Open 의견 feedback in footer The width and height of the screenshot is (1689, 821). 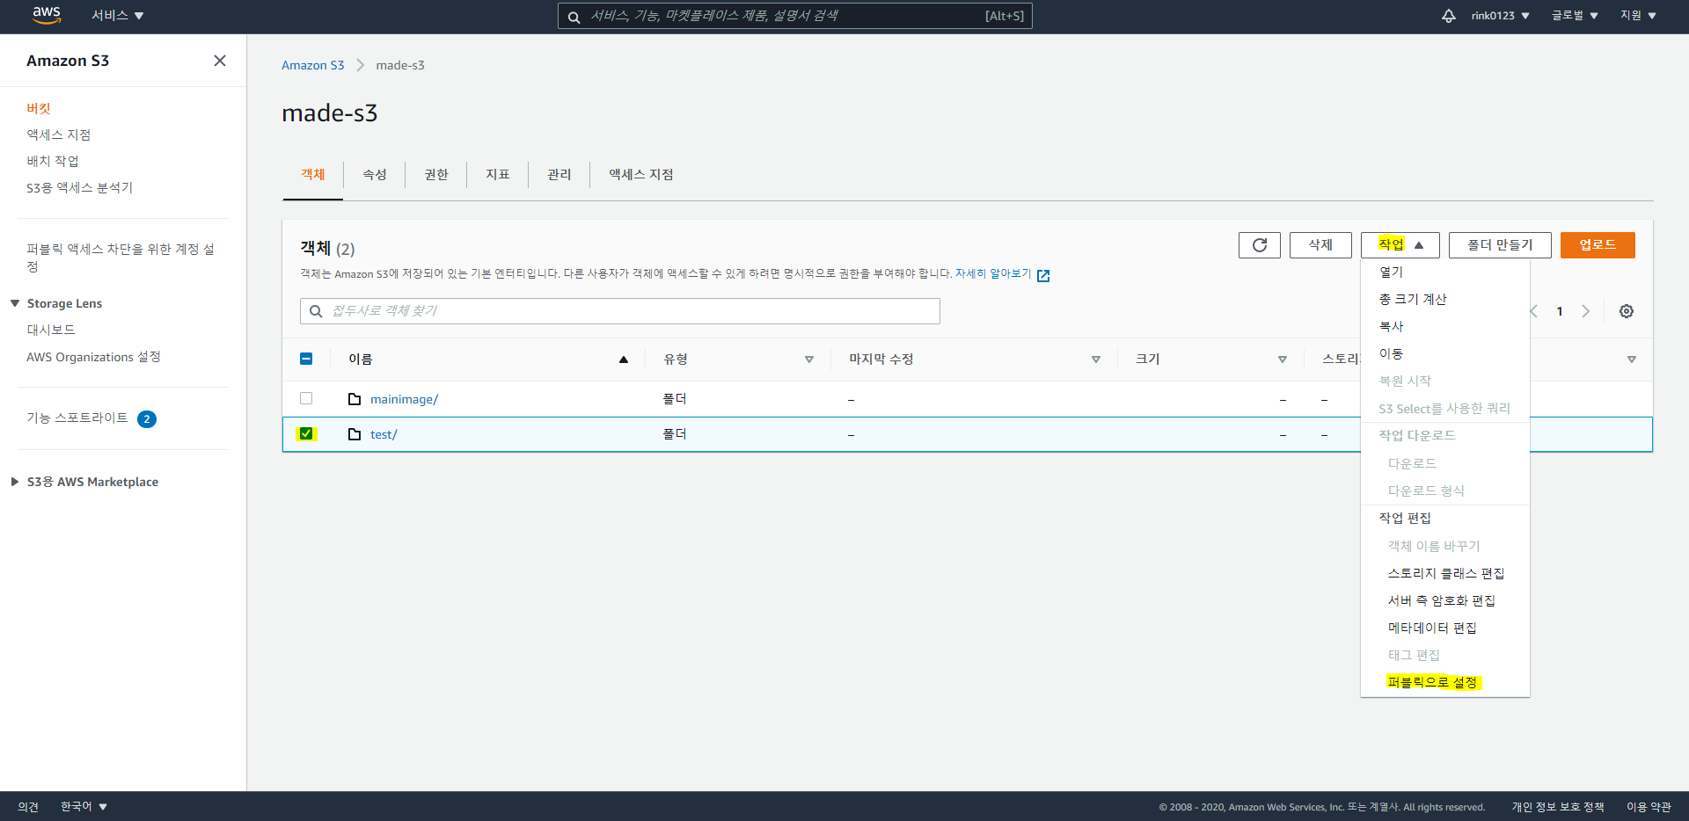(28, 806)
